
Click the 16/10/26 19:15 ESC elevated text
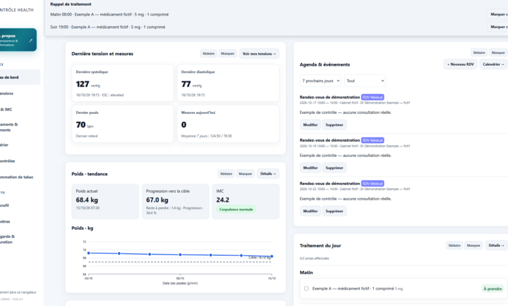point(100,95)
